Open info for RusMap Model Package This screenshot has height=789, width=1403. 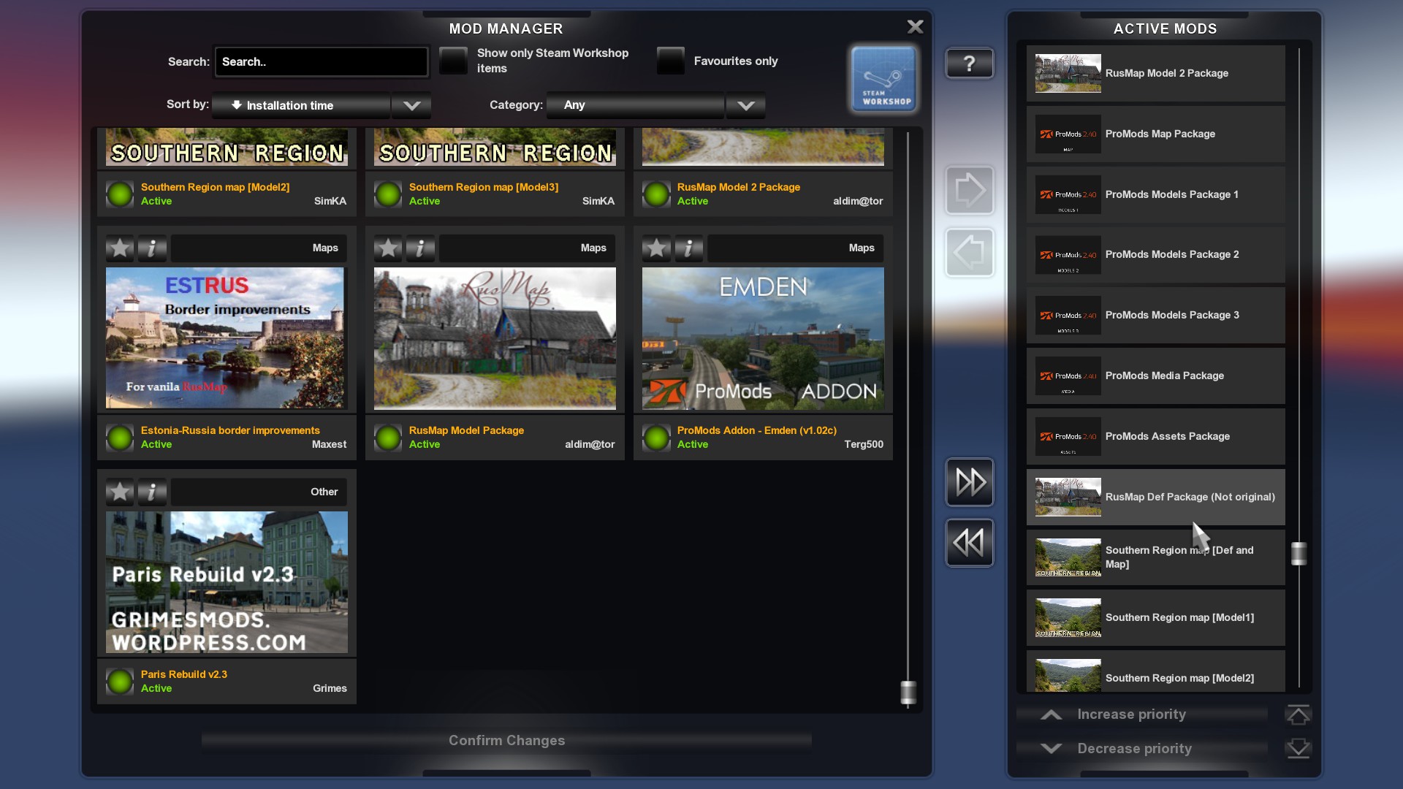(x=420, y=248)
